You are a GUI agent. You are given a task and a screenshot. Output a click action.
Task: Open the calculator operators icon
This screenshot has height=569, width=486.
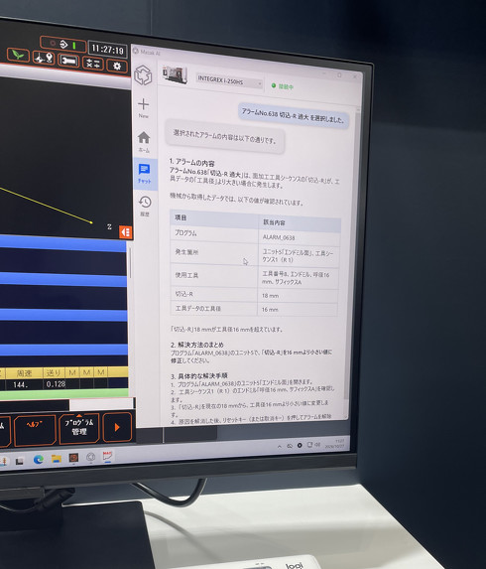pyautogui.click(x=93, y=64)
